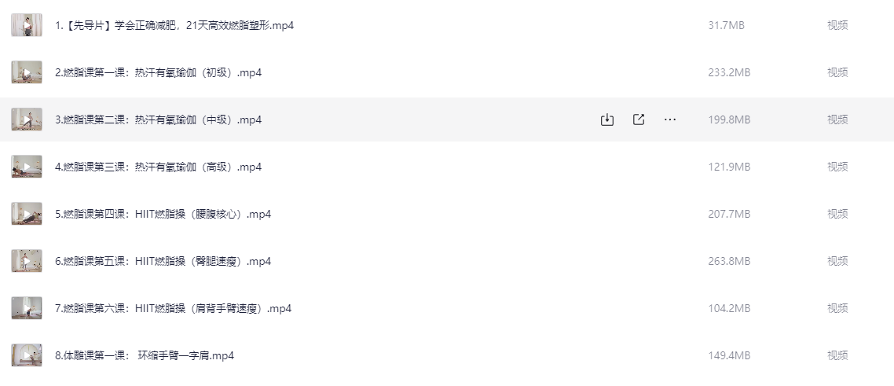Open file 2.燃脂课第一课 热汗有氧瑜伽（初级）
The height and width of the screenshot is (386, 894).
pos(158,72)
